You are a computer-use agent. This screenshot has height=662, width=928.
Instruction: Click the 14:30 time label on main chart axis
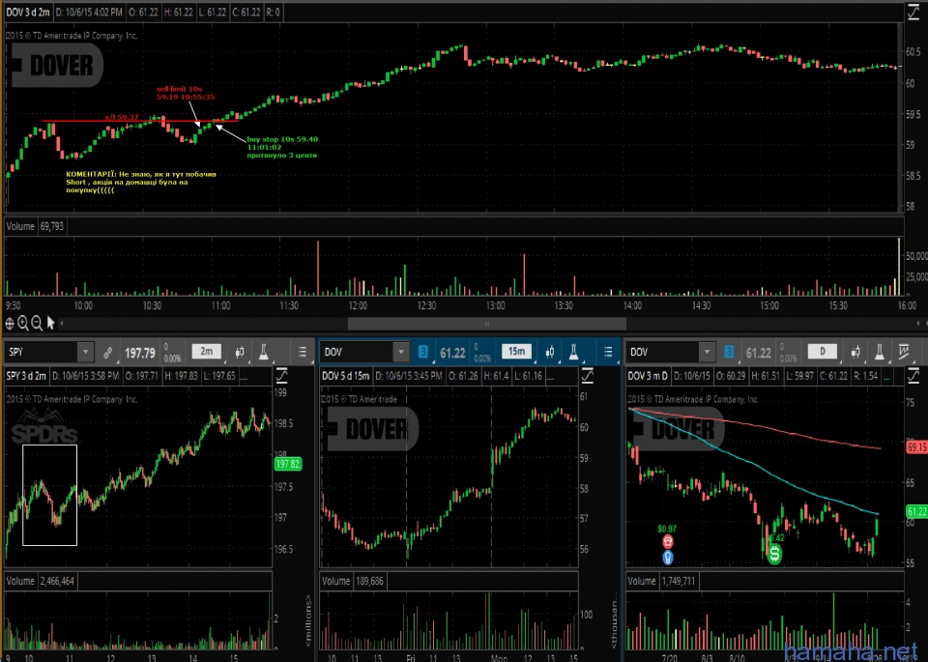point(701,305)
